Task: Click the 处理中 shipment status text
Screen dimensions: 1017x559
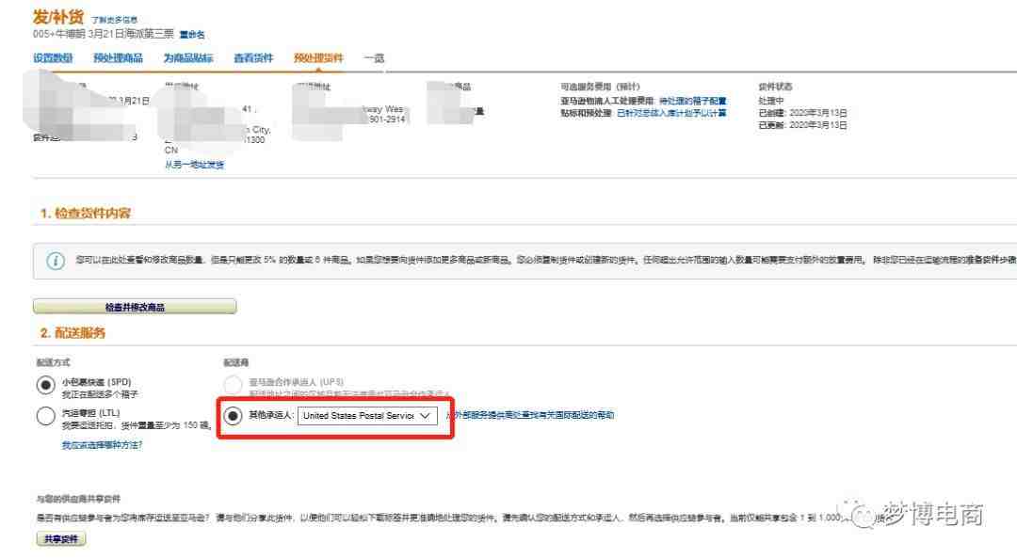Action: (771, 101)
